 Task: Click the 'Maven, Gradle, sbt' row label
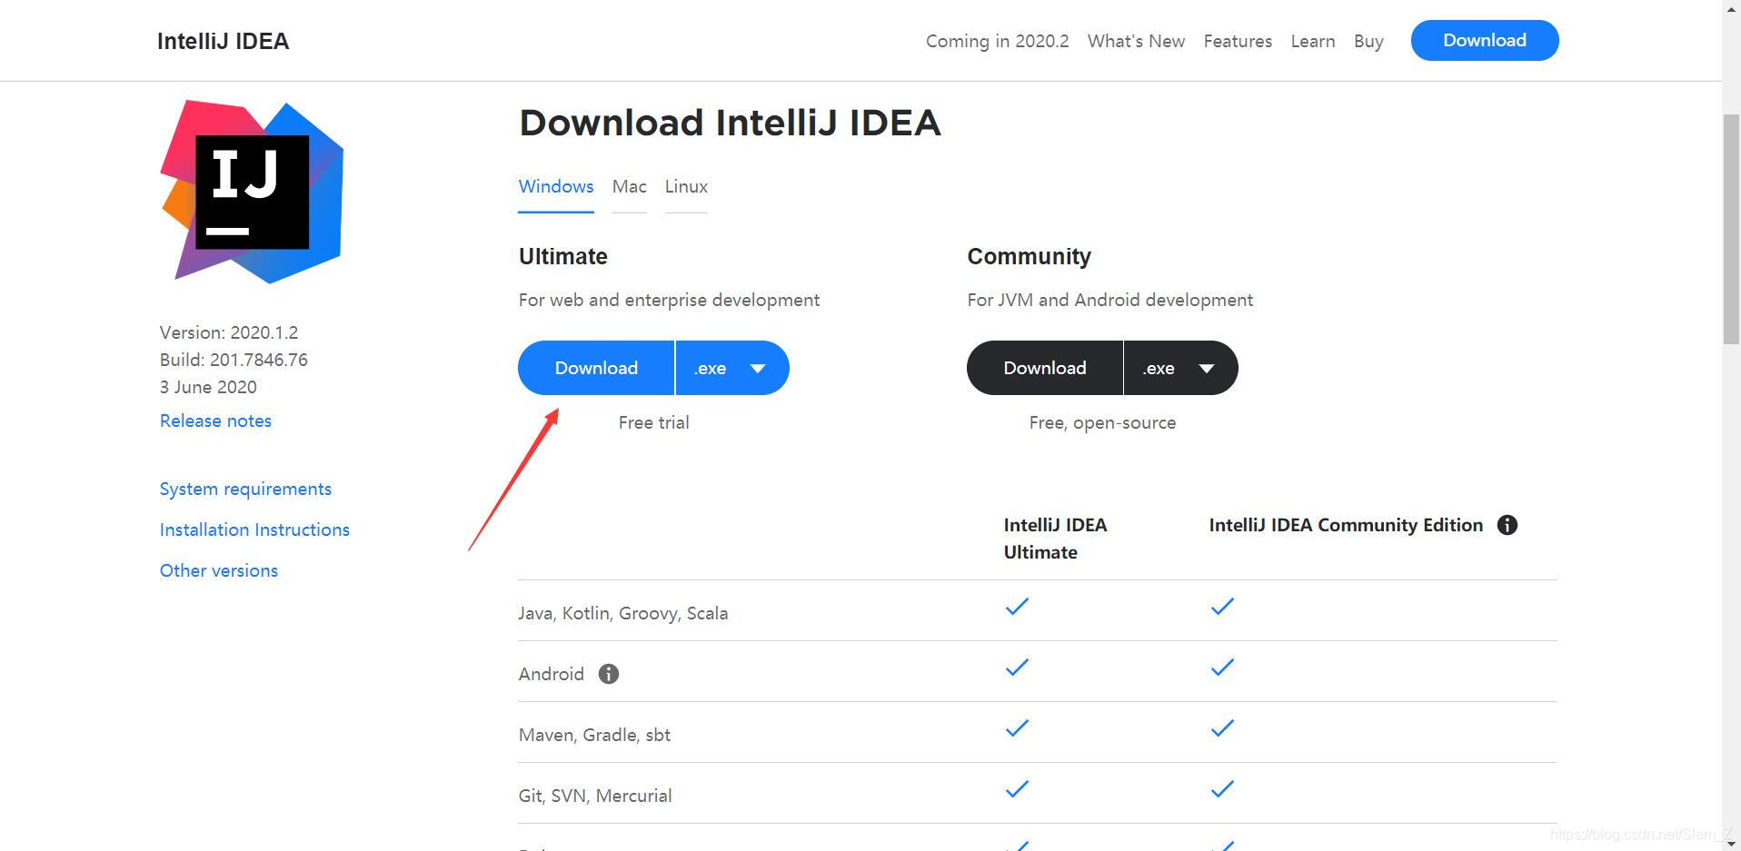pos(594,735)
